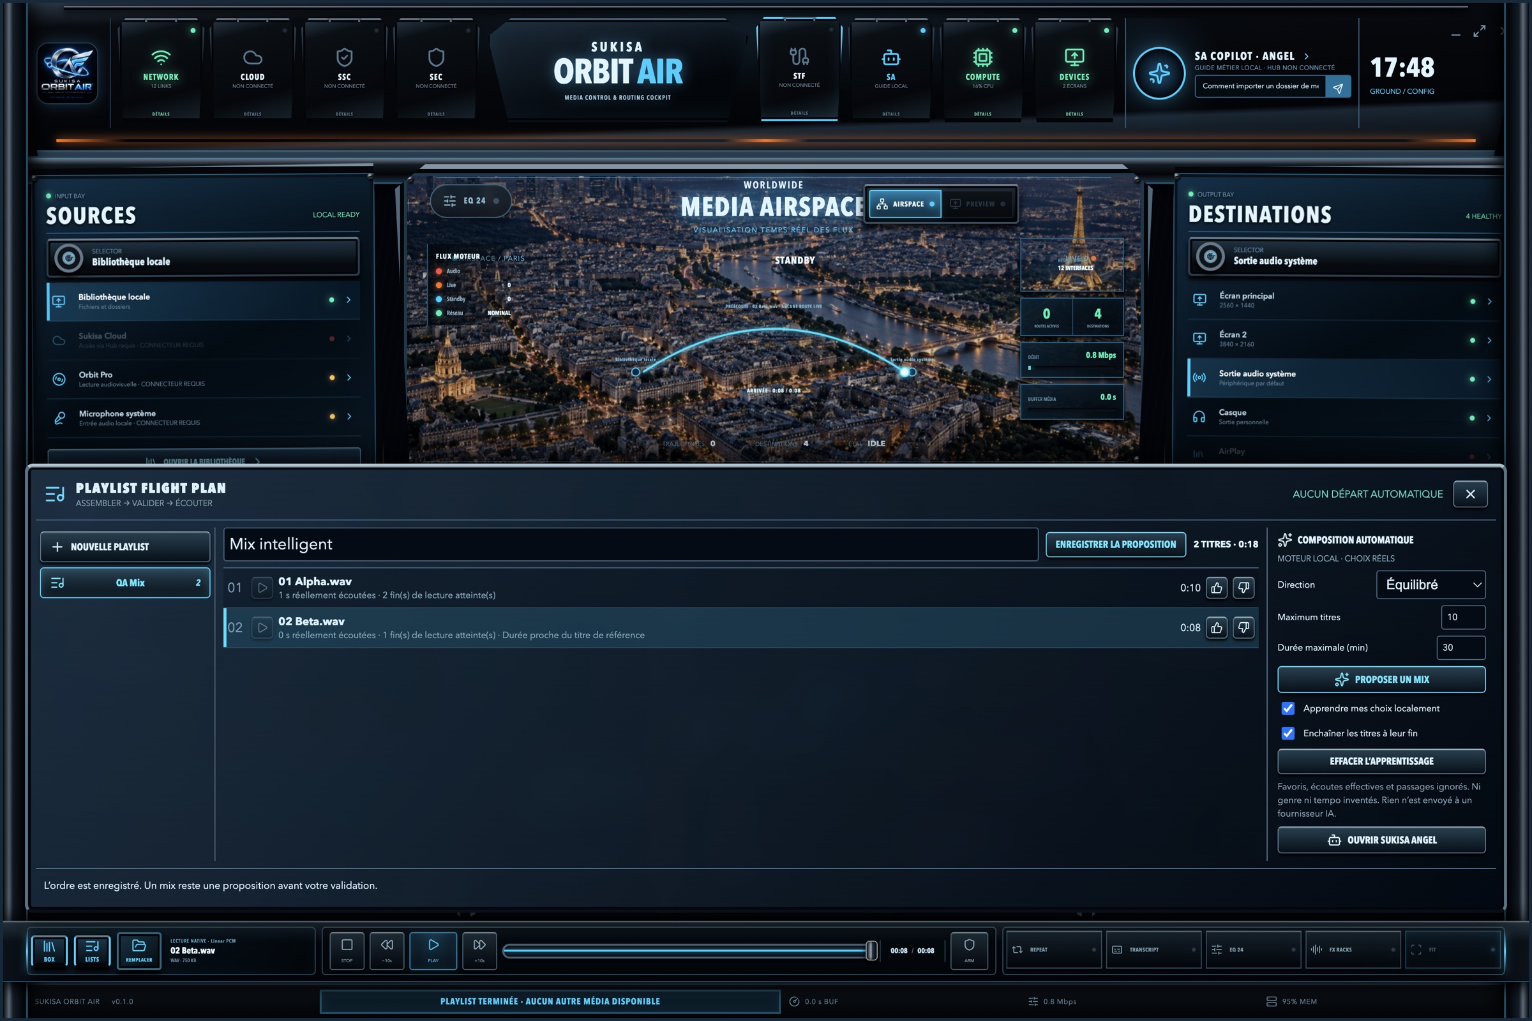Click Enregistrer la proposition
Image resolution: width=1532 pixels, height=1021 pixels.
pos(1116,544)
